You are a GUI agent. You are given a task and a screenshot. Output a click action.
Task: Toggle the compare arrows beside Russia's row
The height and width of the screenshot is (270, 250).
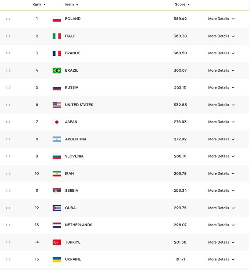[8, 87]
